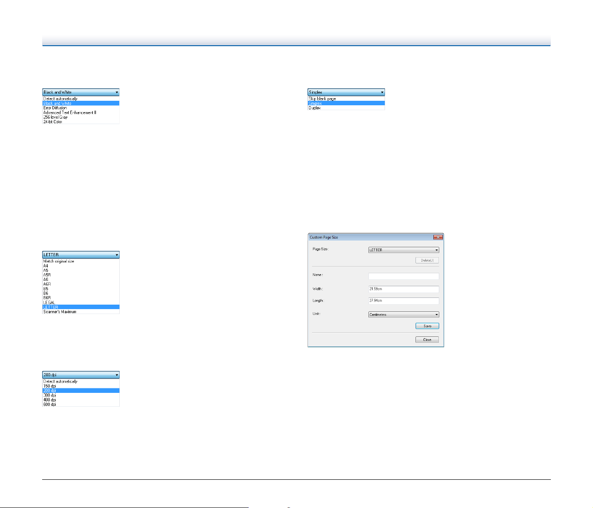Select 150 dpi resolution

tap(81, 386)
